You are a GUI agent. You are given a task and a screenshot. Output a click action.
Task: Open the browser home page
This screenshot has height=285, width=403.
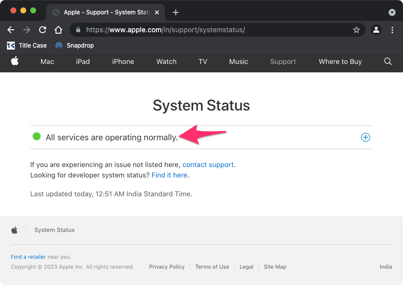(58, 30)
